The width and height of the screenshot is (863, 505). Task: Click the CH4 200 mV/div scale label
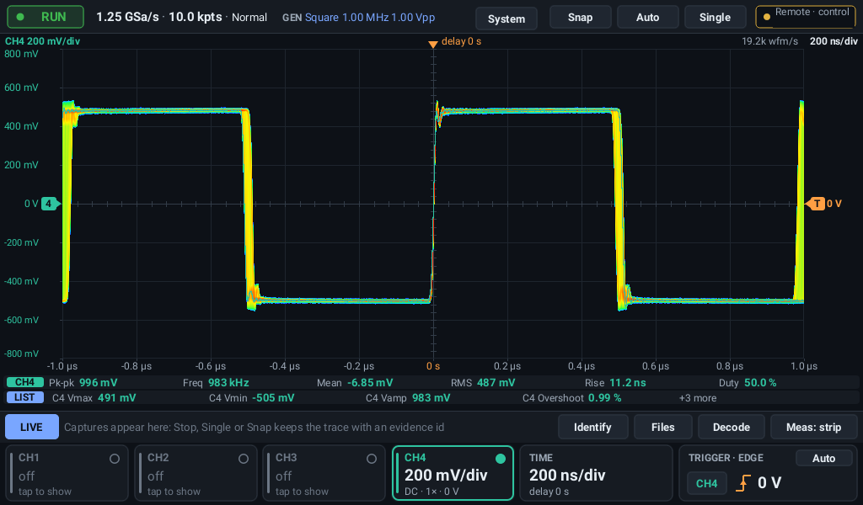click(x=42, y=41)
